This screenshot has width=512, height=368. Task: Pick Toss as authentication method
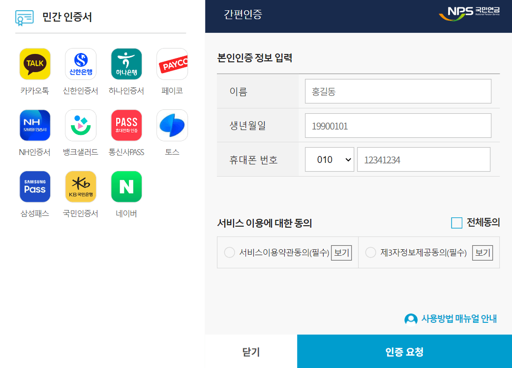[x=172, y=125]
